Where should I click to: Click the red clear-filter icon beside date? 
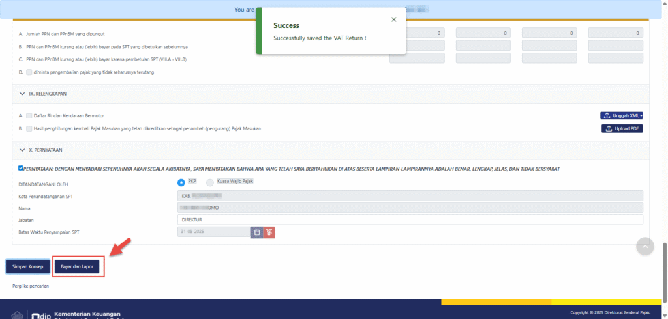tap(269, 232)
